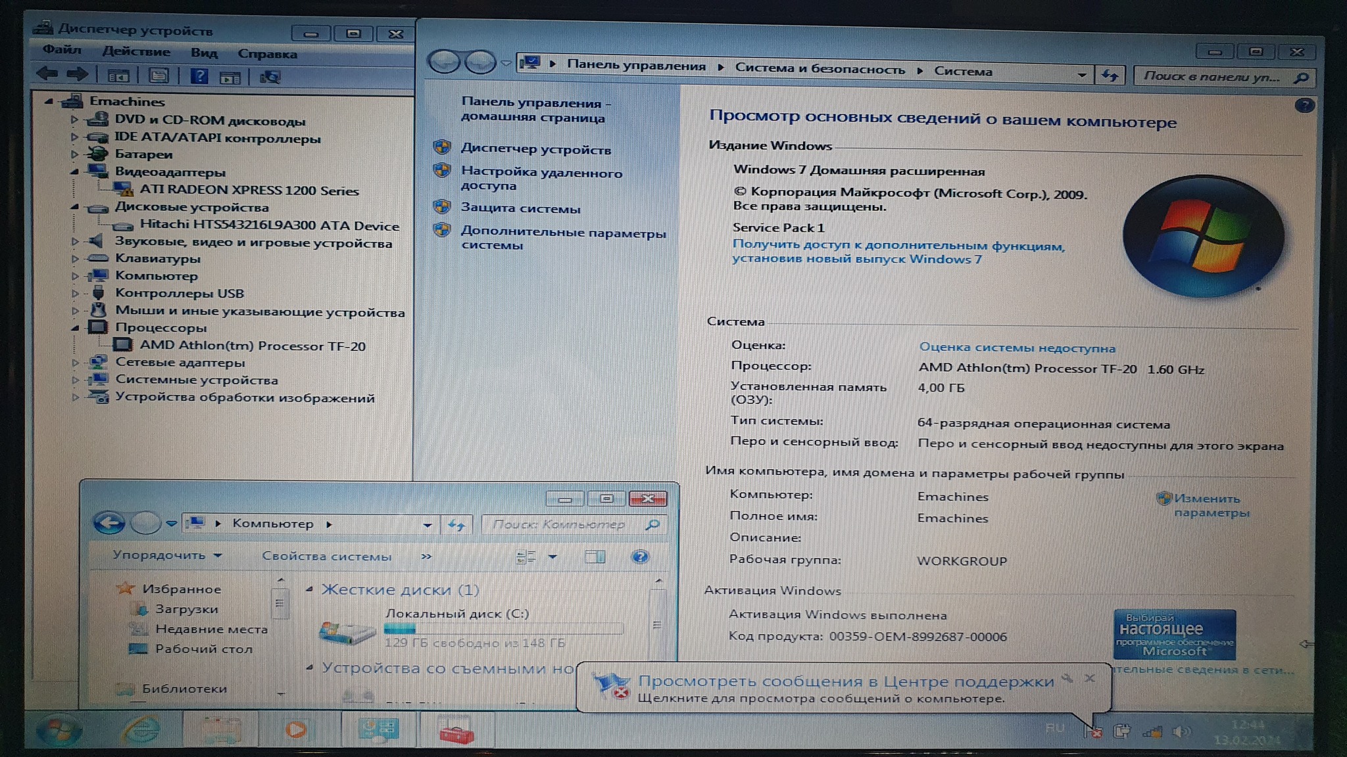1347x757 pixels.
Task: Click the Device Manager back arrow
Action: [47, 74]
